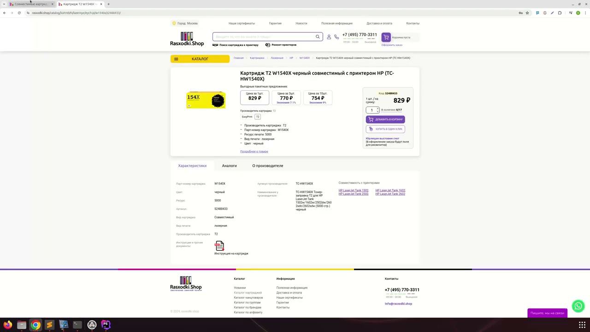Open the Наши сертификаты top menu item

(x=242, y=23)
